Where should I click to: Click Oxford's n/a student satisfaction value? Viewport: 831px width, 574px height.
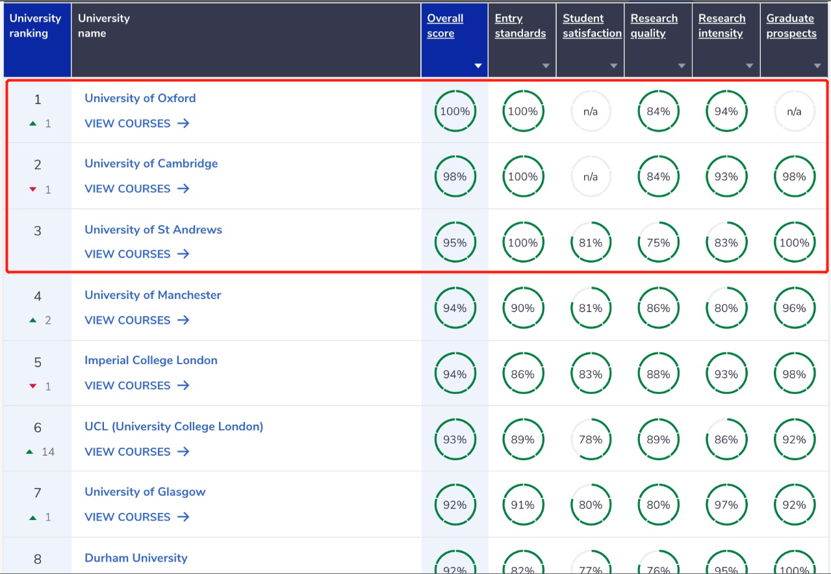click(x=591, y=111)
